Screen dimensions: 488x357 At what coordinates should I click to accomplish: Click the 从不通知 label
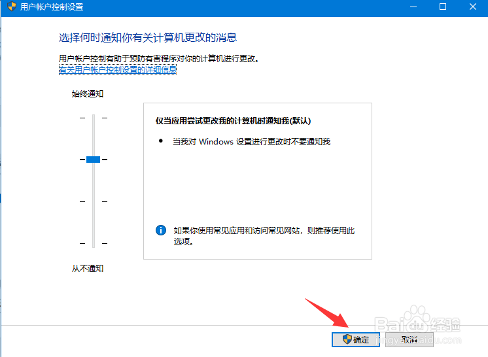tap(88, 268)
